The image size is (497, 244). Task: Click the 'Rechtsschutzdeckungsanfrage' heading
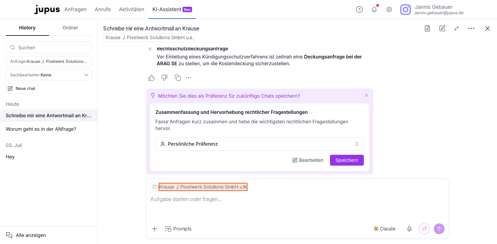[192, 49]
